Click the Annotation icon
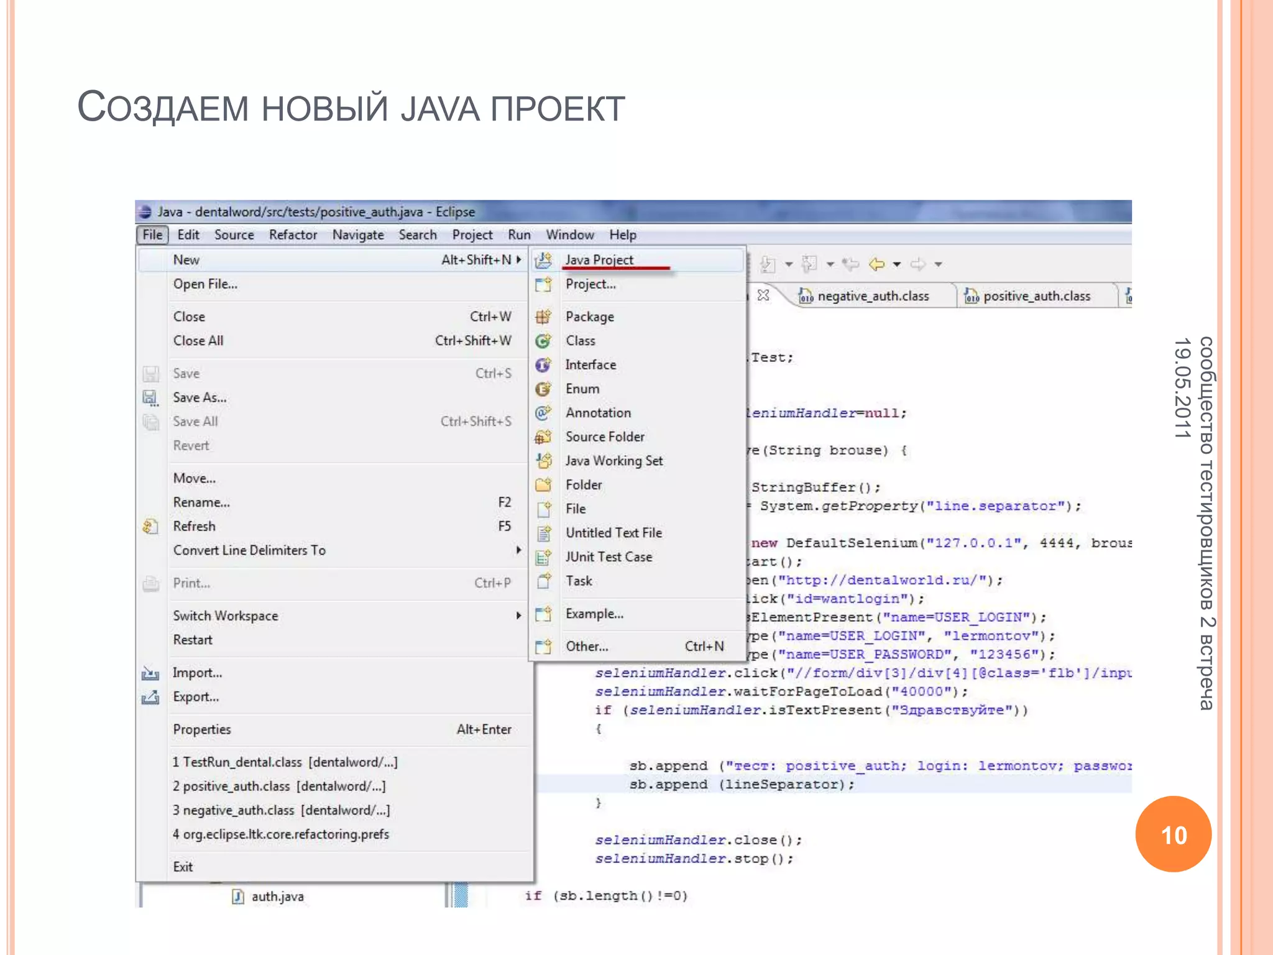The height and width of the screenshot is (955, 1273). click(543, 413)
